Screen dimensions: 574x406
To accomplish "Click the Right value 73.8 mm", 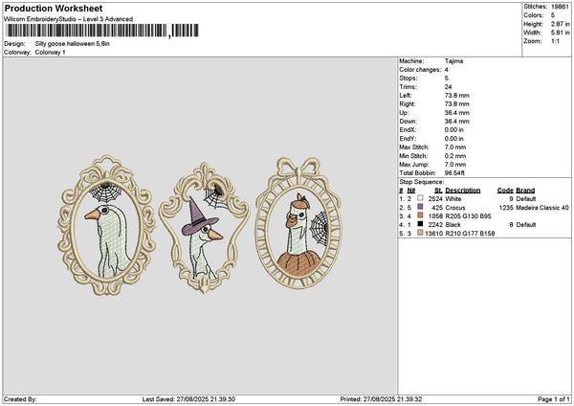I will (x=457, y=104).
